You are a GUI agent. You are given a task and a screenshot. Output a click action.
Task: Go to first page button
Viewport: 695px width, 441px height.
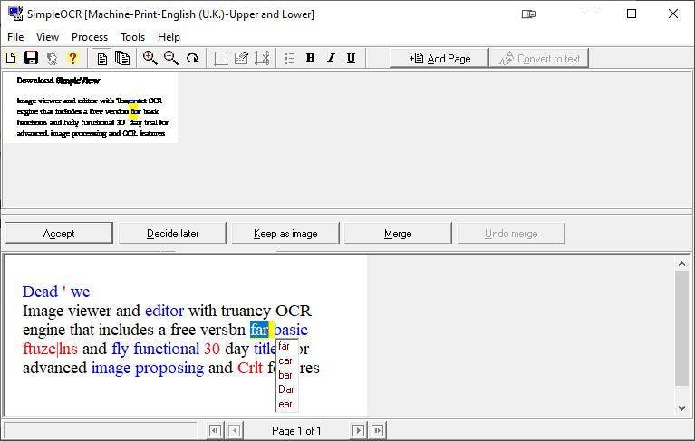(216, 430)
